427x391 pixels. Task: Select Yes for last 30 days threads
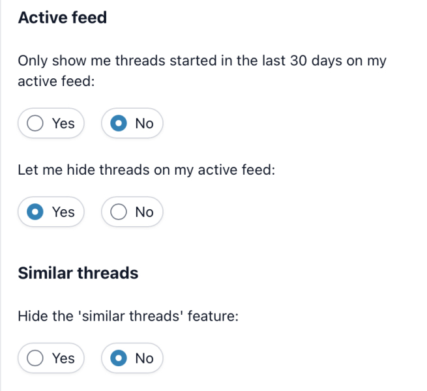[51, 123]
